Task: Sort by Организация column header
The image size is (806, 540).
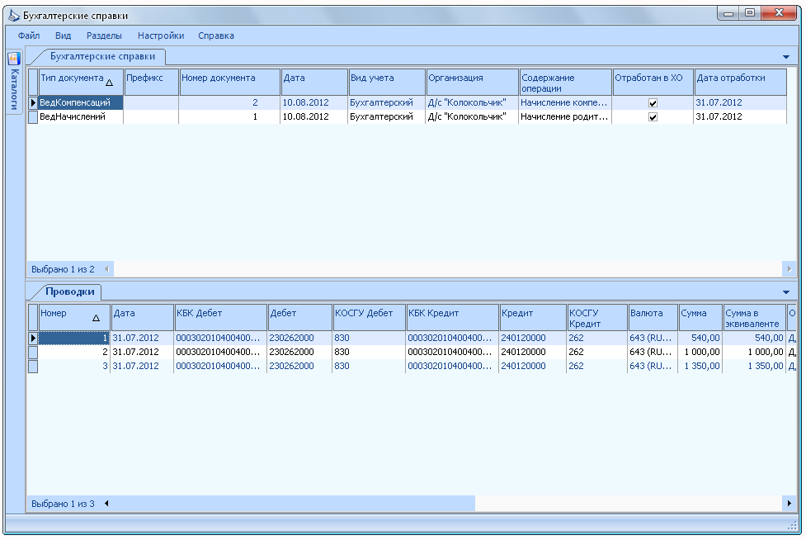Action: tap(473, 83)
